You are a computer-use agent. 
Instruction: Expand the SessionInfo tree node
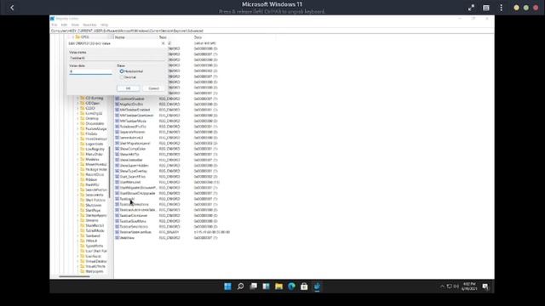pos(77,195)
